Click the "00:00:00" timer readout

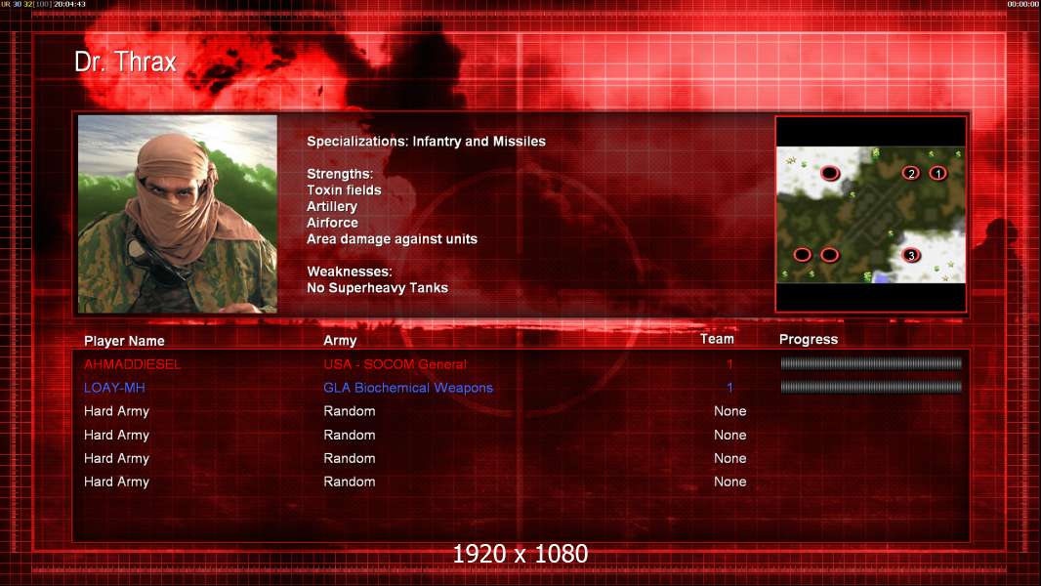[x=1023, y=4]
